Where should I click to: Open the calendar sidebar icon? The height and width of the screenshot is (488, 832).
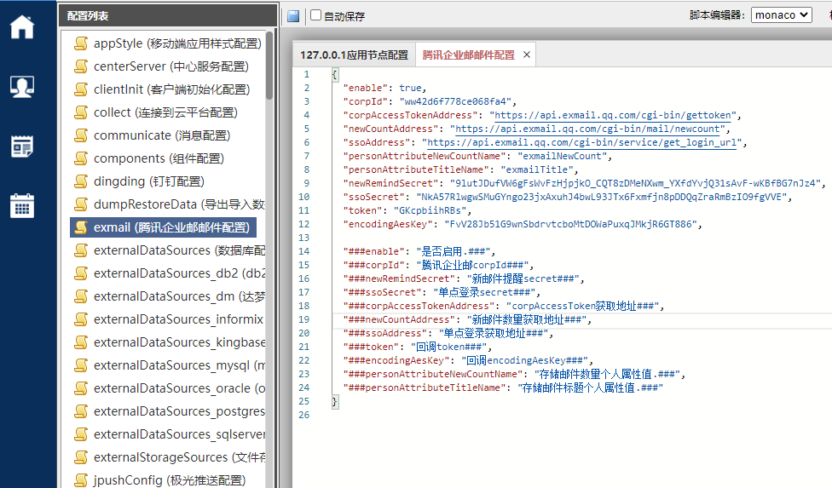22,205
